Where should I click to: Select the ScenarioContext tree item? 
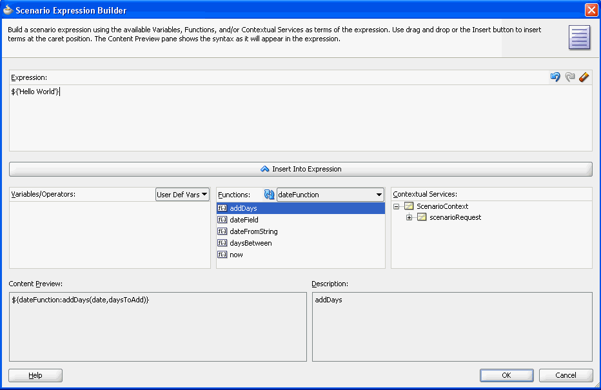pos(442,206)
